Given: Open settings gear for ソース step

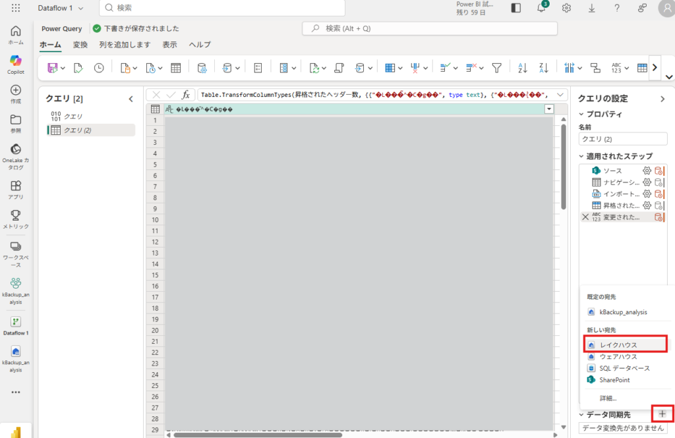Looking at the screenshot, I should point(647,171).
